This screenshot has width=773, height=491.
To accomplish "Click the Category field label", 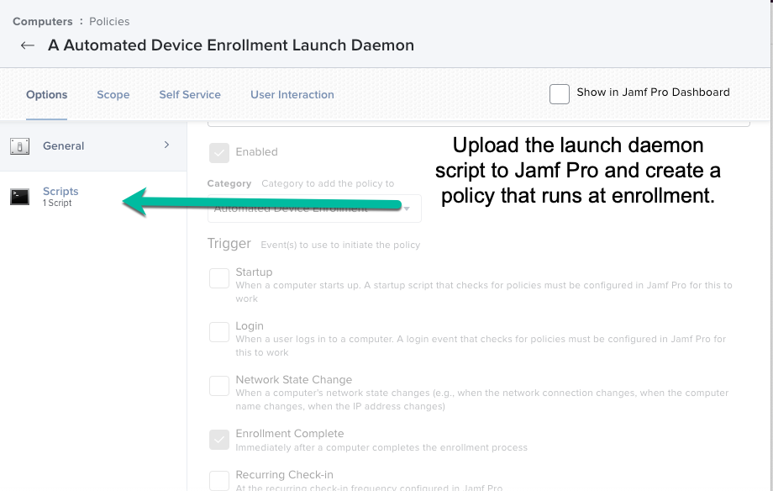I will pyautogui.click(x=229, y=183).
